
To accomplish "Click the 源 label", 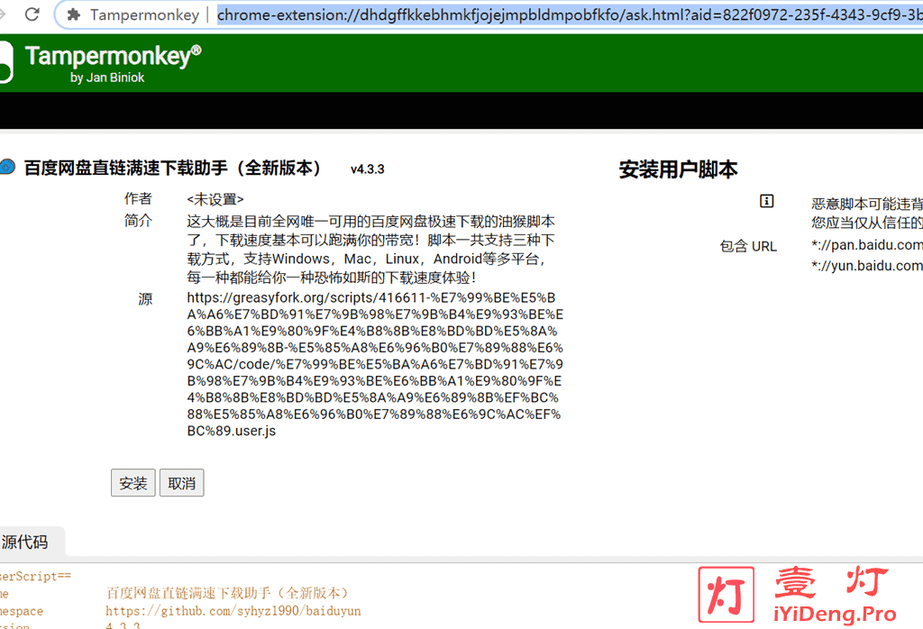I will 145,299.
